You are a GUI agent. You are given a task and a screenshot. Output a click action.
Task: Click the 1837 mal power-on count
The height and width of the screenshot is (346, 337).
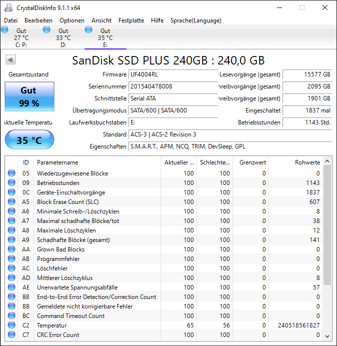pyautogui.click(x=307, y=110)
